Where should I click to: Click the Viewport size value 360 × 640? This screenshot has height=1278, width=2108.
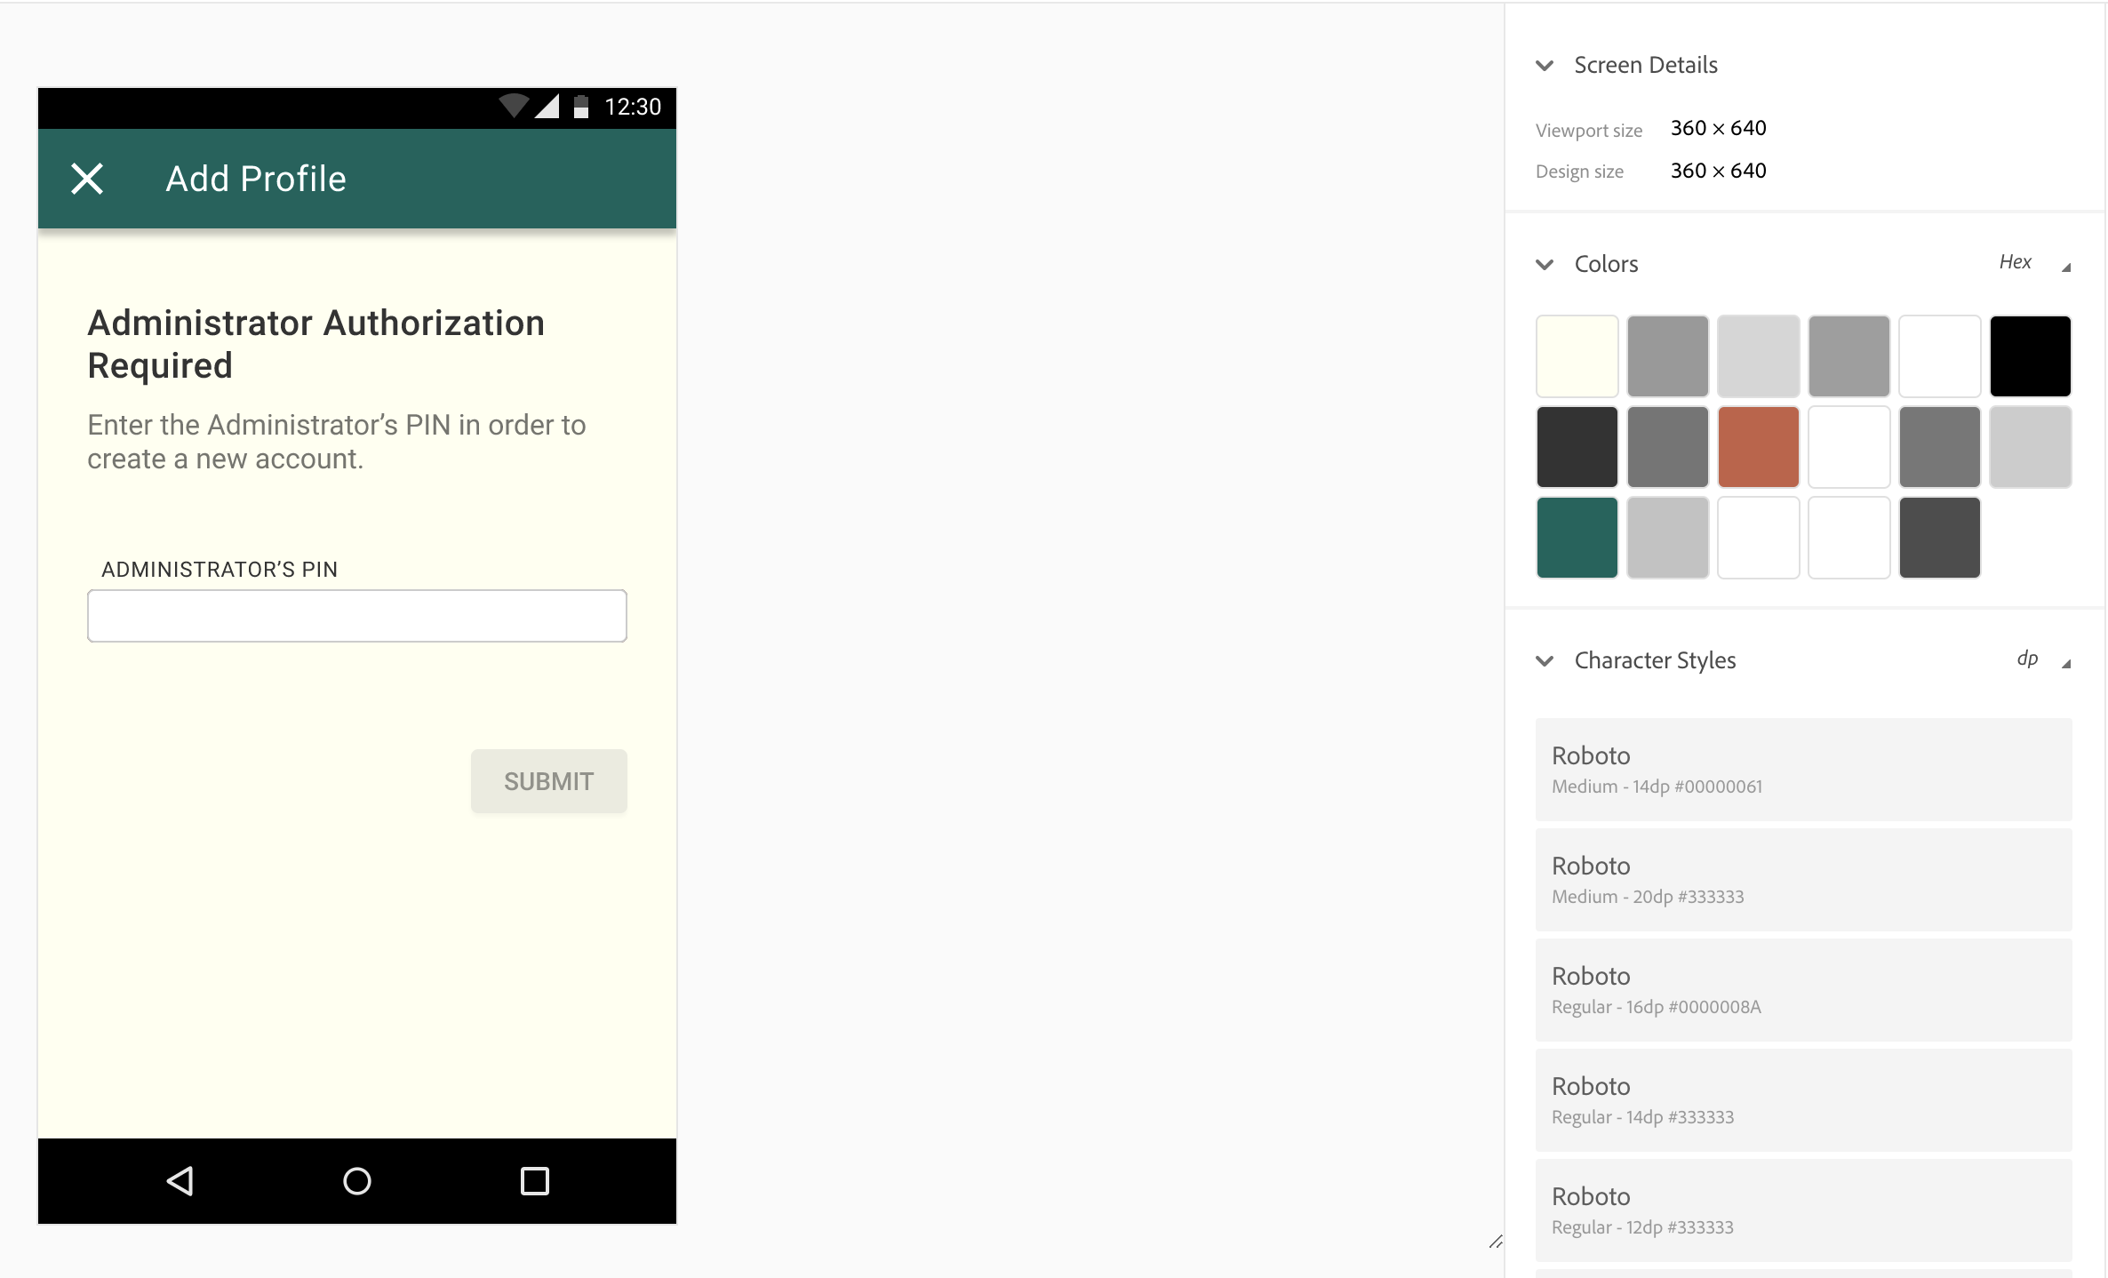click(1718, 128)
